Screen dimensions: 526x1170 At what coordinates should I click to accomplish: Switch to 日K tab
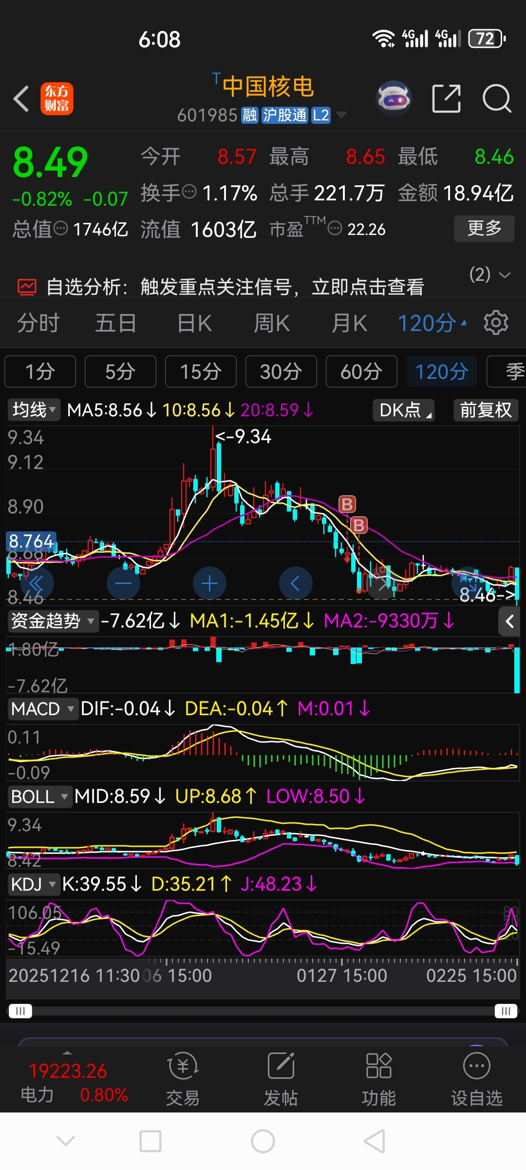click(194, 323)
